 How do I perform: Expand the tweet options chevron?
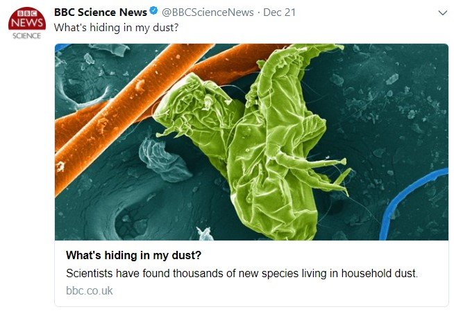[443, 13]
